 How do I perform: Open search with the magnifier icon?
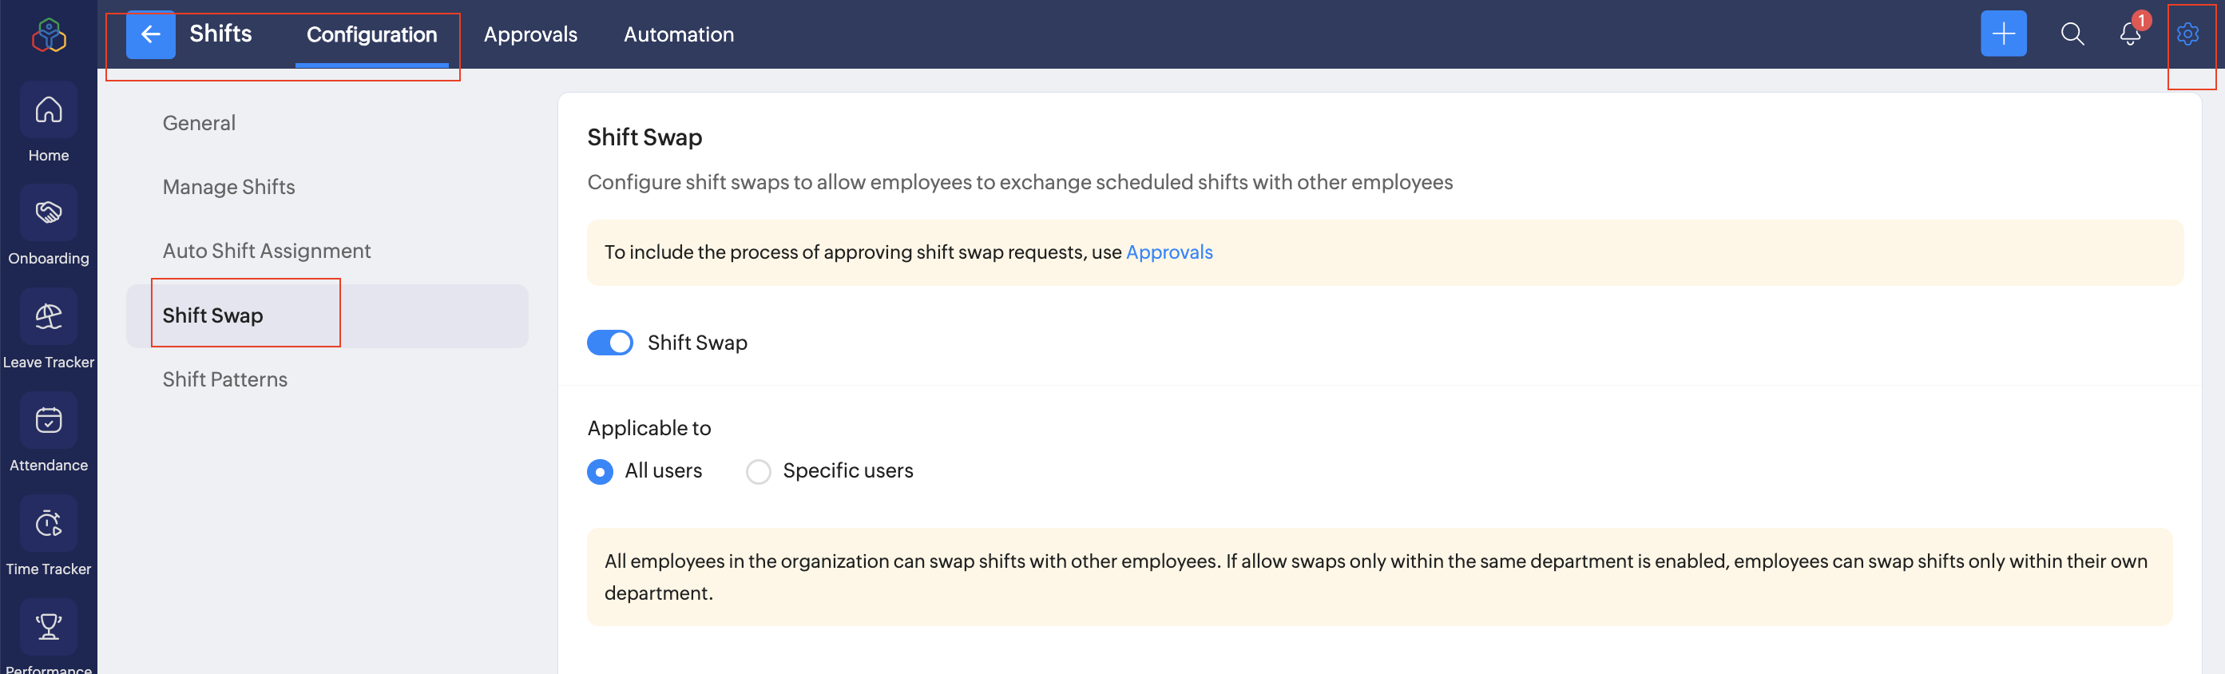tap(2072, 34)
